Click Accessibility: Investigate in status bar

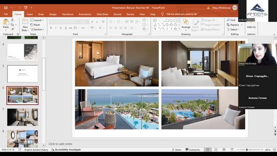[x=66, y=149]
